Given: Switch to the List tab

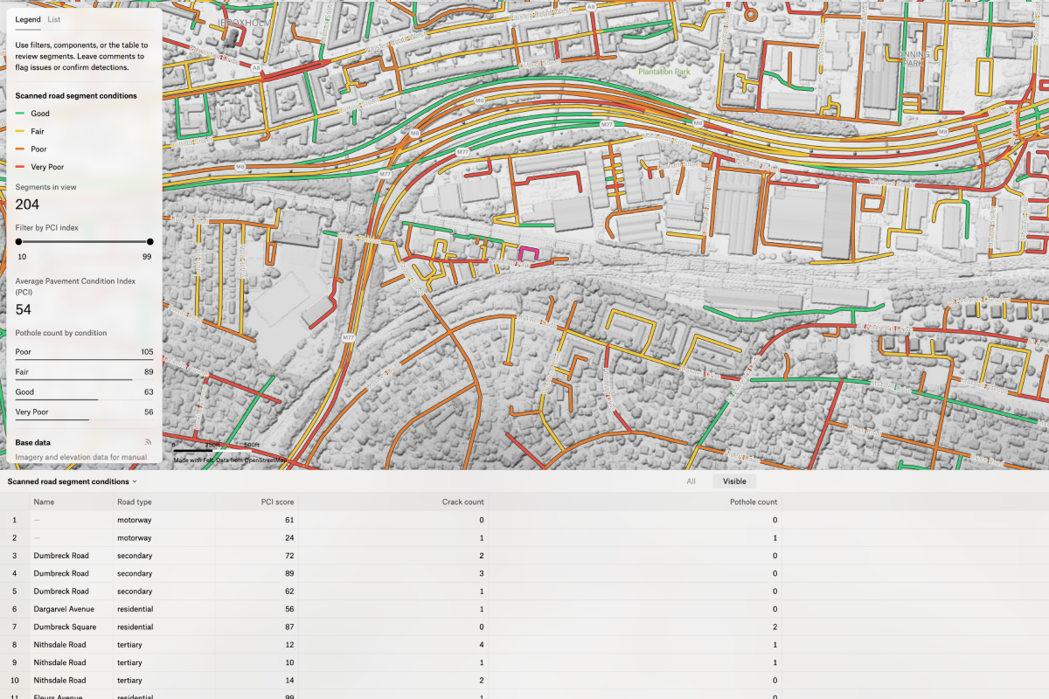Looking at the screenshot, I should click(53, 18).
